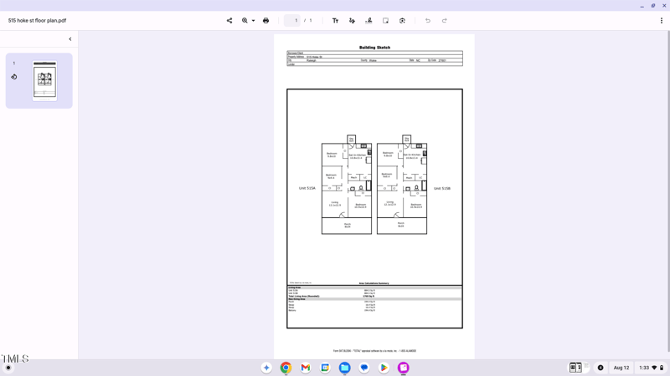The width and height of the screenshot is (670, 376).
Task: Print the PDF document
Action: tap(266, 21)
